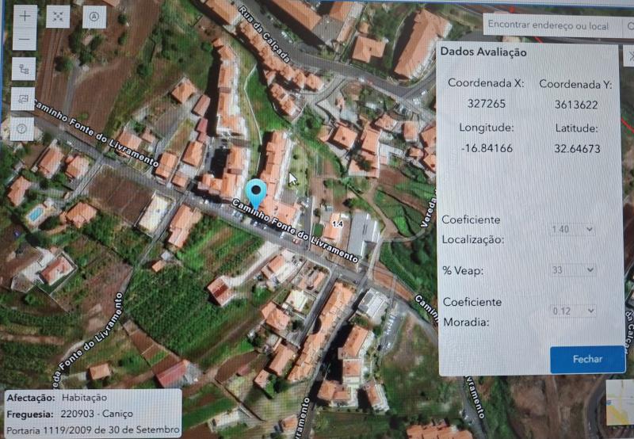The image size is (634, 439).
Task: Click the Coeficiente Localização label
Action: coord(472,230)
